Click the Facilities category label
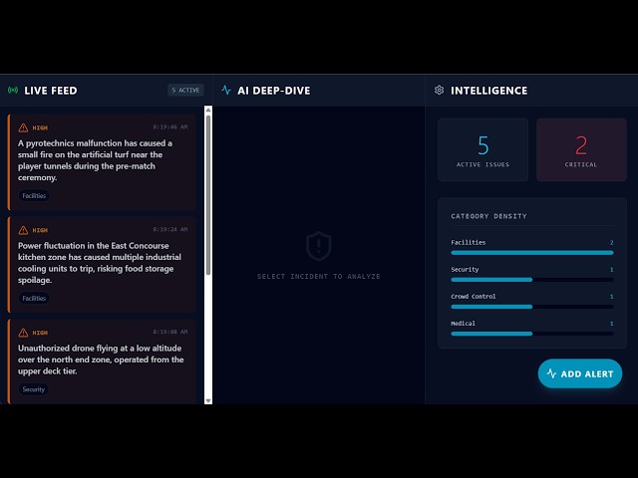 point(468,243)
